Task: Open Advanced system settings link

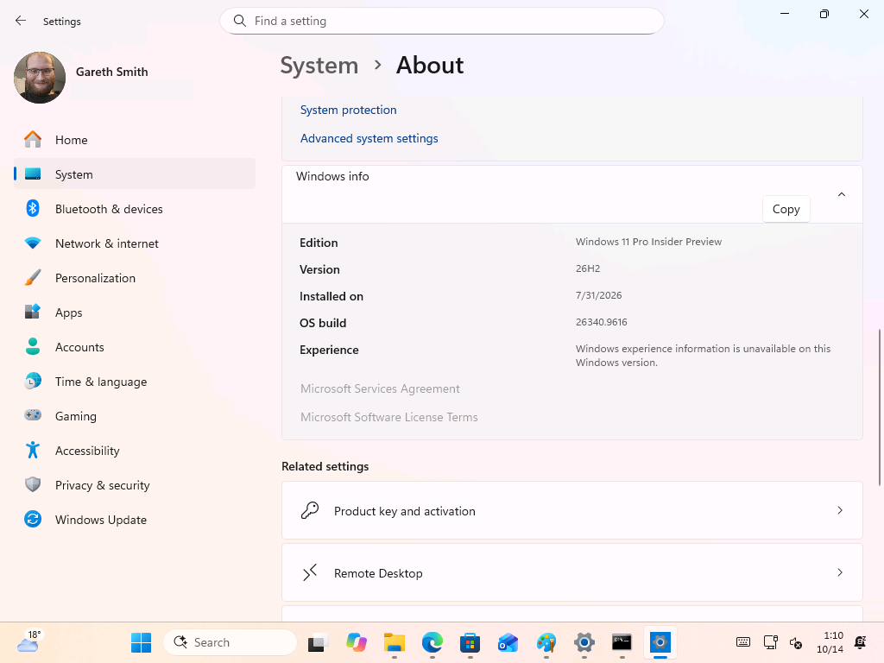Action: pyautogui.click(x=369, y=139)
